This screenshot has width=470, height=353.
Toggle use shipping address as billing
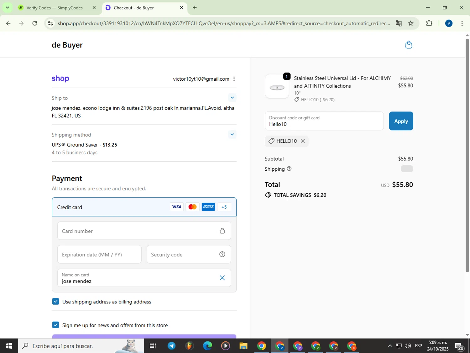coord(55,302)
